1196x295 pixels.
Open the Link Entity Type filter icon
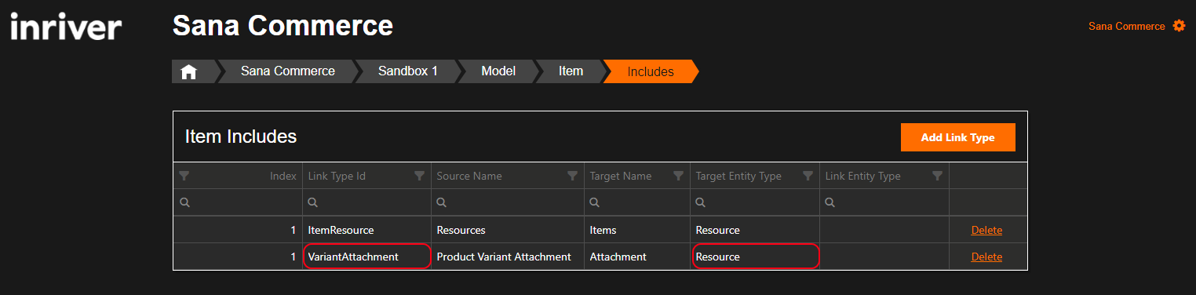tap(937, 176)
